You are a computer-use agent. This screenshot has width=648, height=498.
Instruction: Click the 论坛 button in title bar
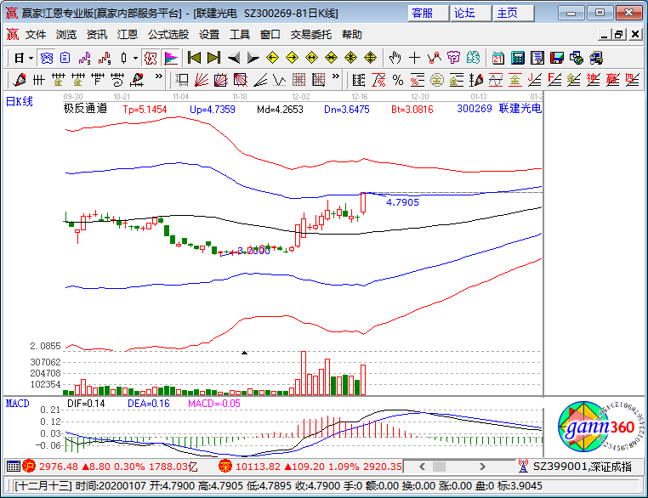(x=471, y=14)
